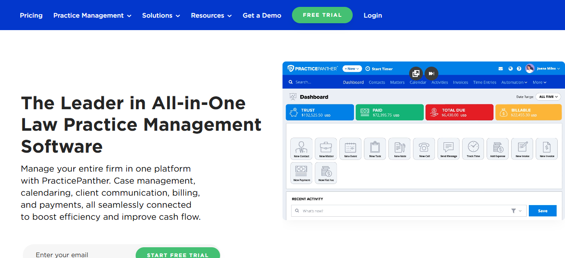
Task: Click the New Call telephone icon
Action: click(424, 149)
